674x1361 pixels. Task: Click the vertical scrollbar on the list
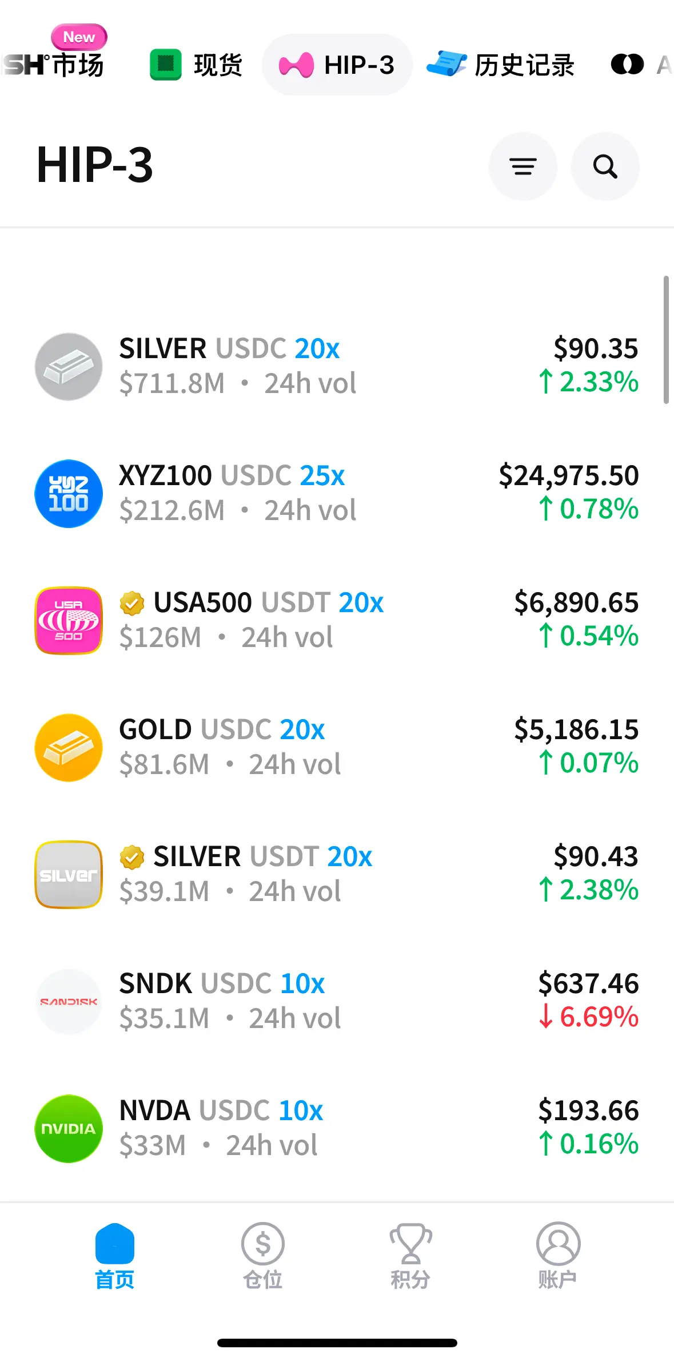pos(666,340)
